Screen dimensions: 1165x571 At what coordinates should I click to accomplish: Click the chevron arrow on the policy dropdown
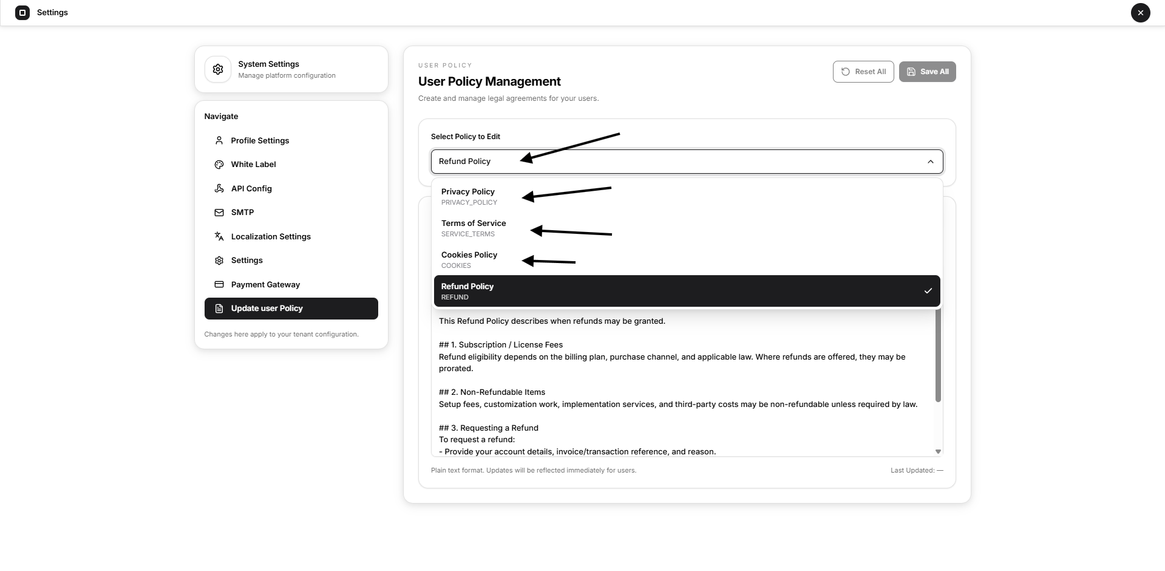click(930, 162)
